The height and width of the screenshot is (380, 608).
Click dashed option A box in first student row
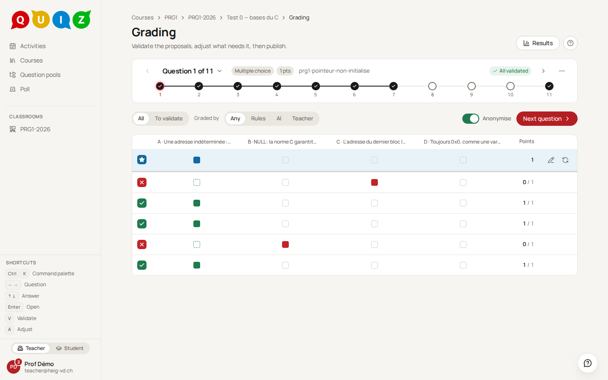coord(197,182)
